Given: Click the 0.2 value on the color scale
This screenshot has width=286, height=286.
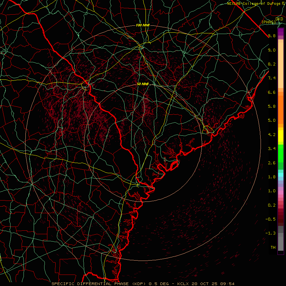Looking at the screenshot, I should pyautogui.click(x=272, y=205).
